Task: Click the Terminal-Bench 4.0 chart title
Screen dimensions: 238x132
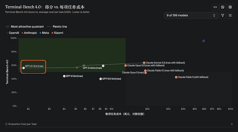Action: pyautogui.click(x=45, y=7)
